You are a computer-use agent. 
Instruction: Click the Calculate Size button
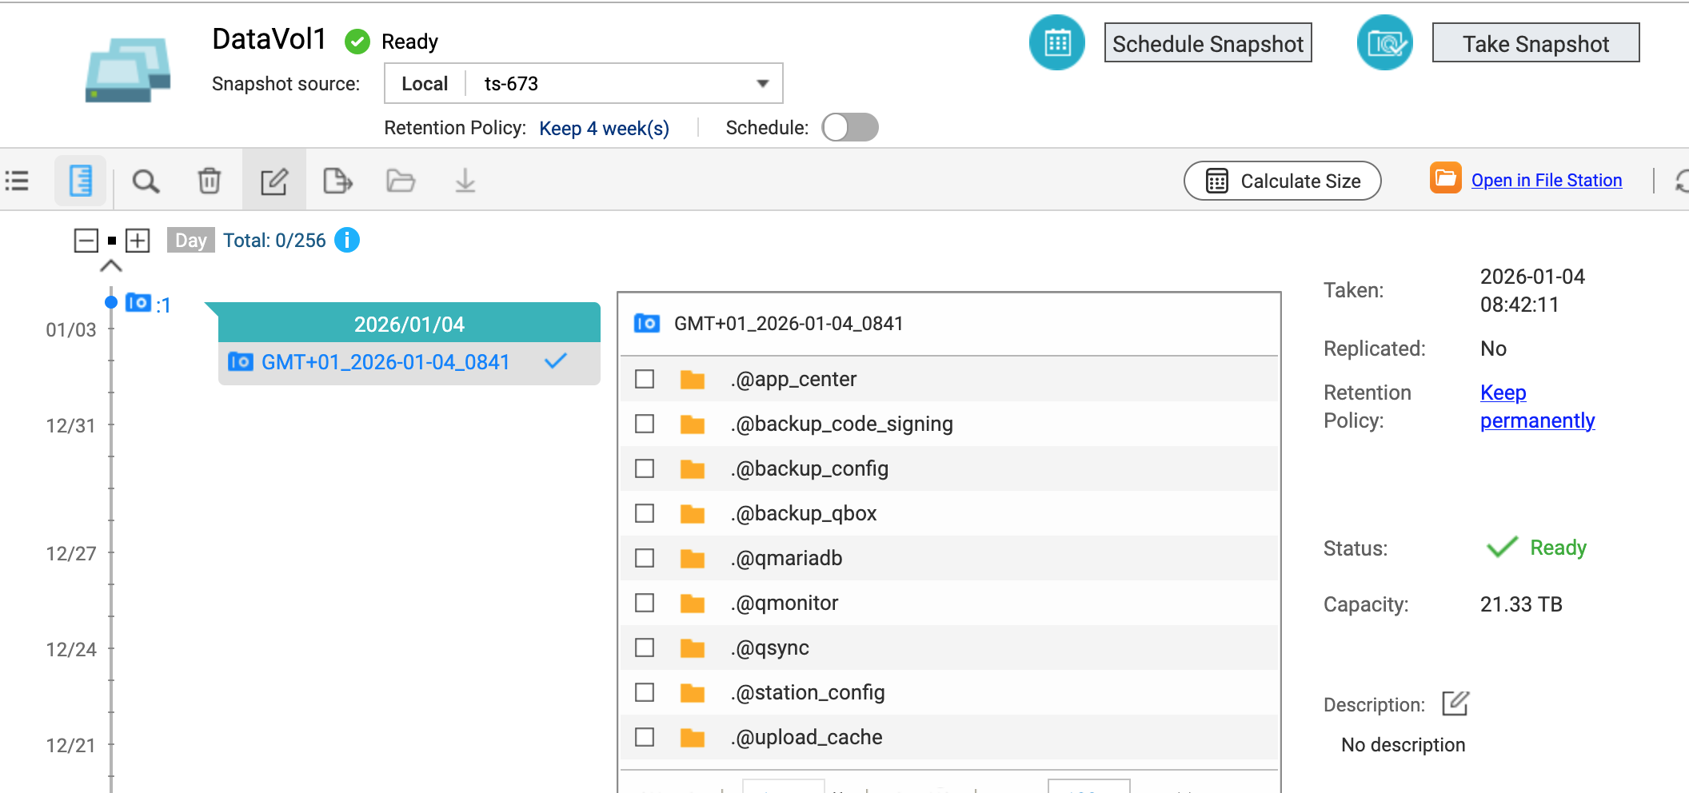tap(1282, 181)
